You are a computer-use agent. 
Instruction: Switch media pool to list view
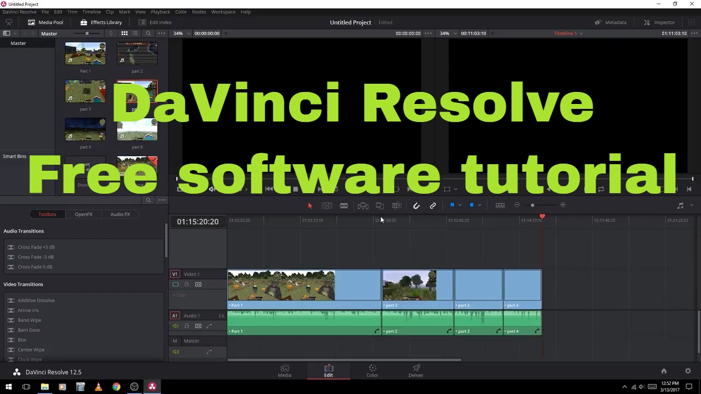click(x=135, y=33)
